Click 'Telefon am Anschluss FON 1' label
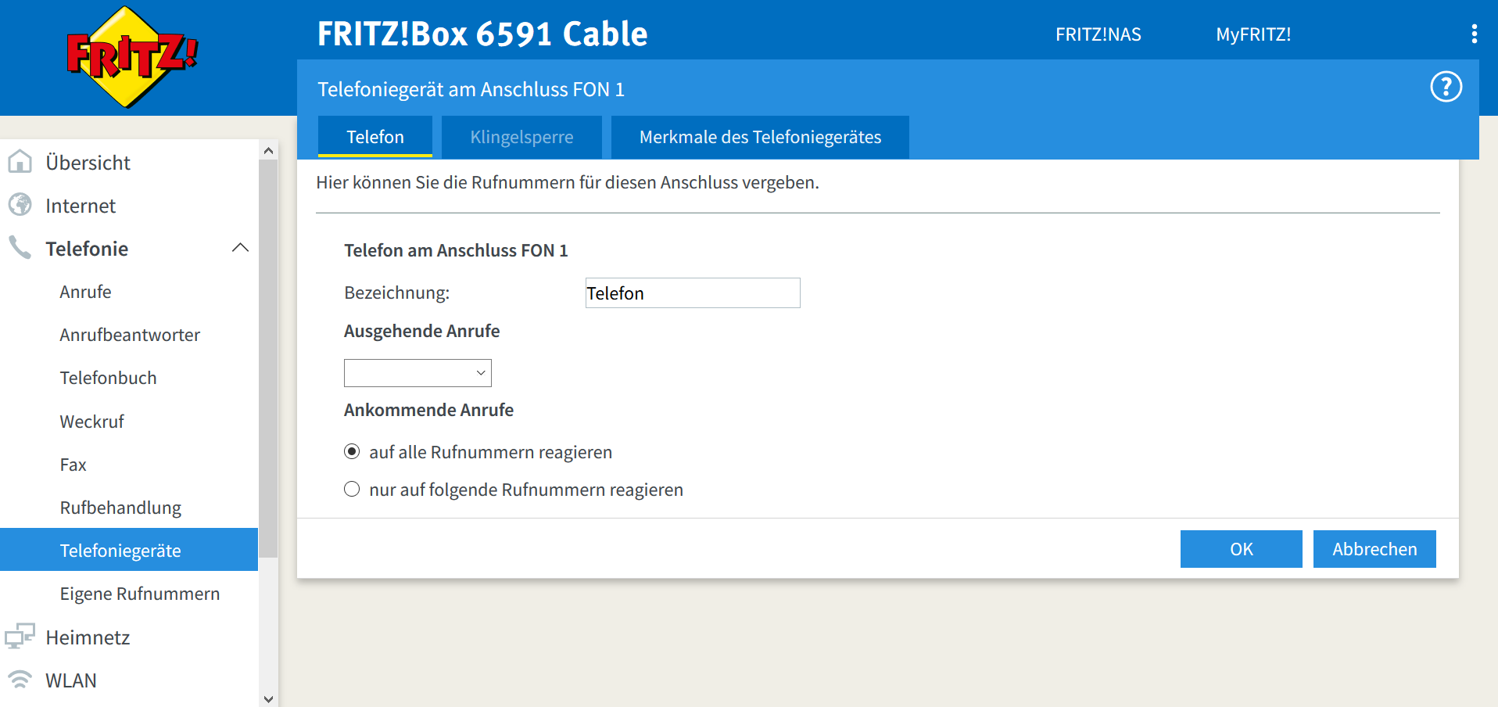1498x707 pixels. point(456,250)
